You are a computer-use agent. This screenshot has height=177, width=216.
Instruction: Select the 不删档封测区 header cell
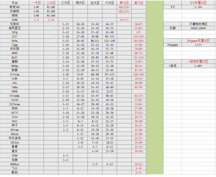coord(198,24)
